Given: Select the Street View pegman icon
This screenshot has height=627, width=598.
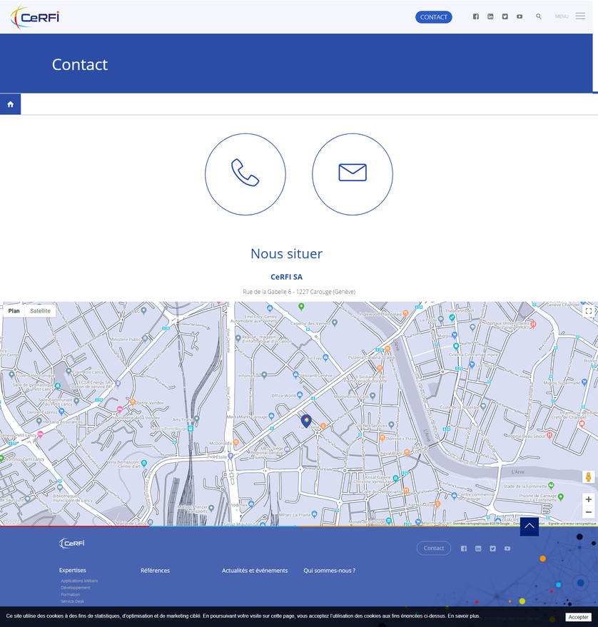Looking at the screenshot, I should pos(588,476).
